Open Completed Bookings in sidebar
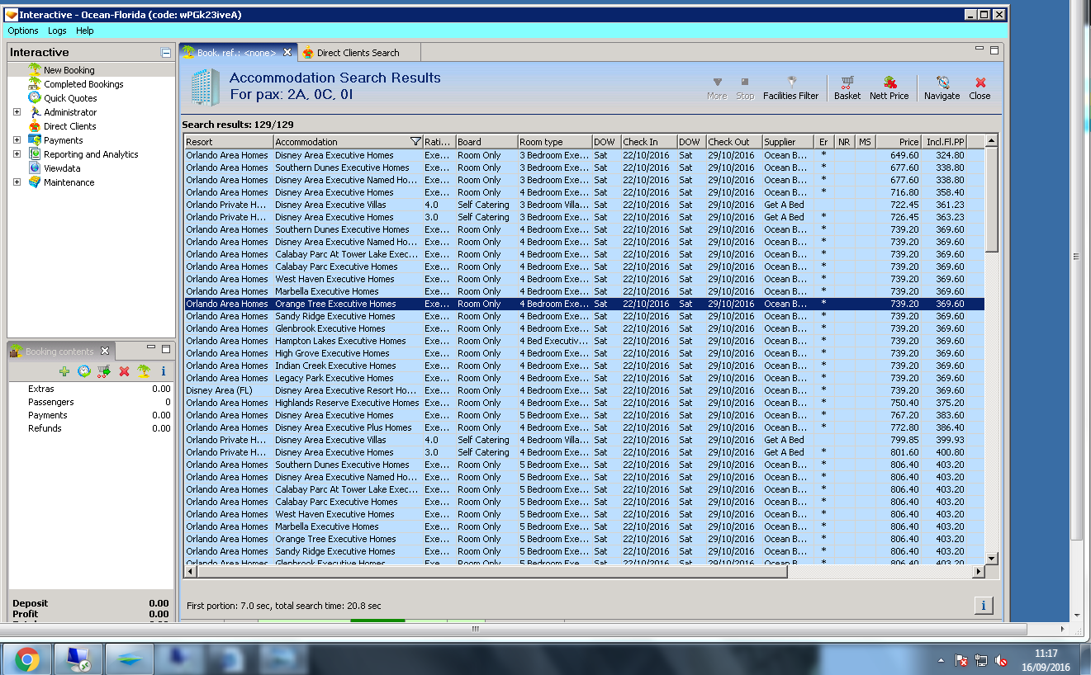1091x675 pixels. click(x=83, y=84)
